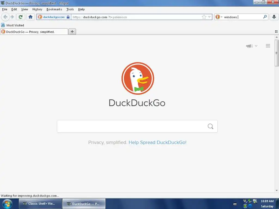Click the Privacy, simplified. tagline text
This screenshot has width=279, height=209.
[108, 142]
